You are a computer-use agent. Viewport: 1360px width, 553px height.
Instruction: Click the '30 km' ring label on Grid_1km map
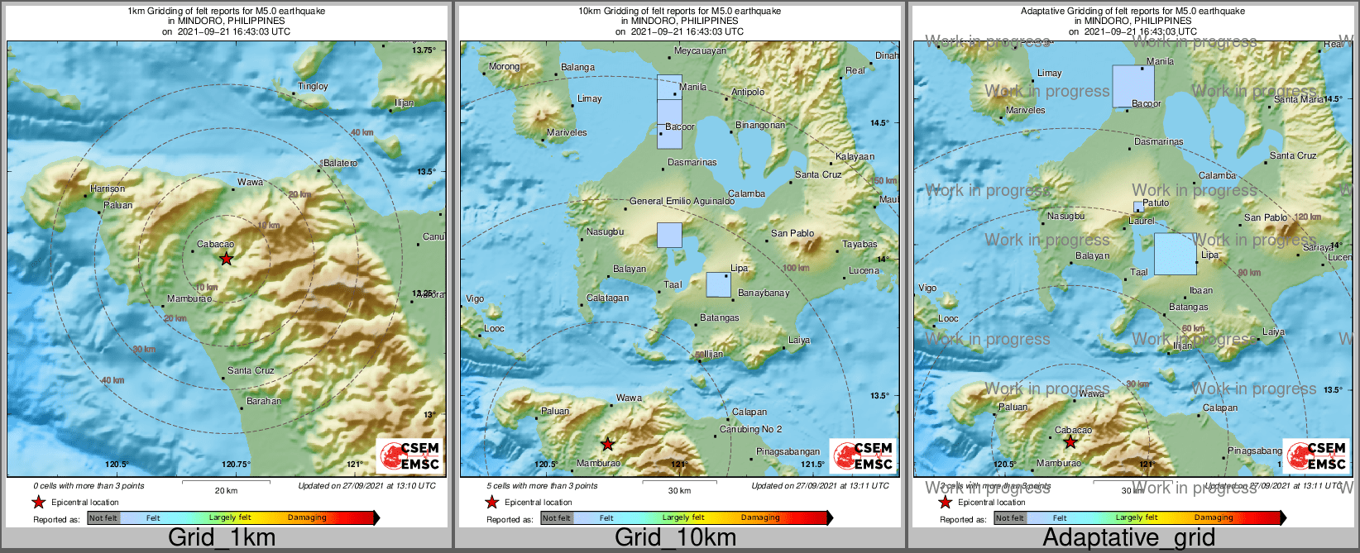click(145, 349)
